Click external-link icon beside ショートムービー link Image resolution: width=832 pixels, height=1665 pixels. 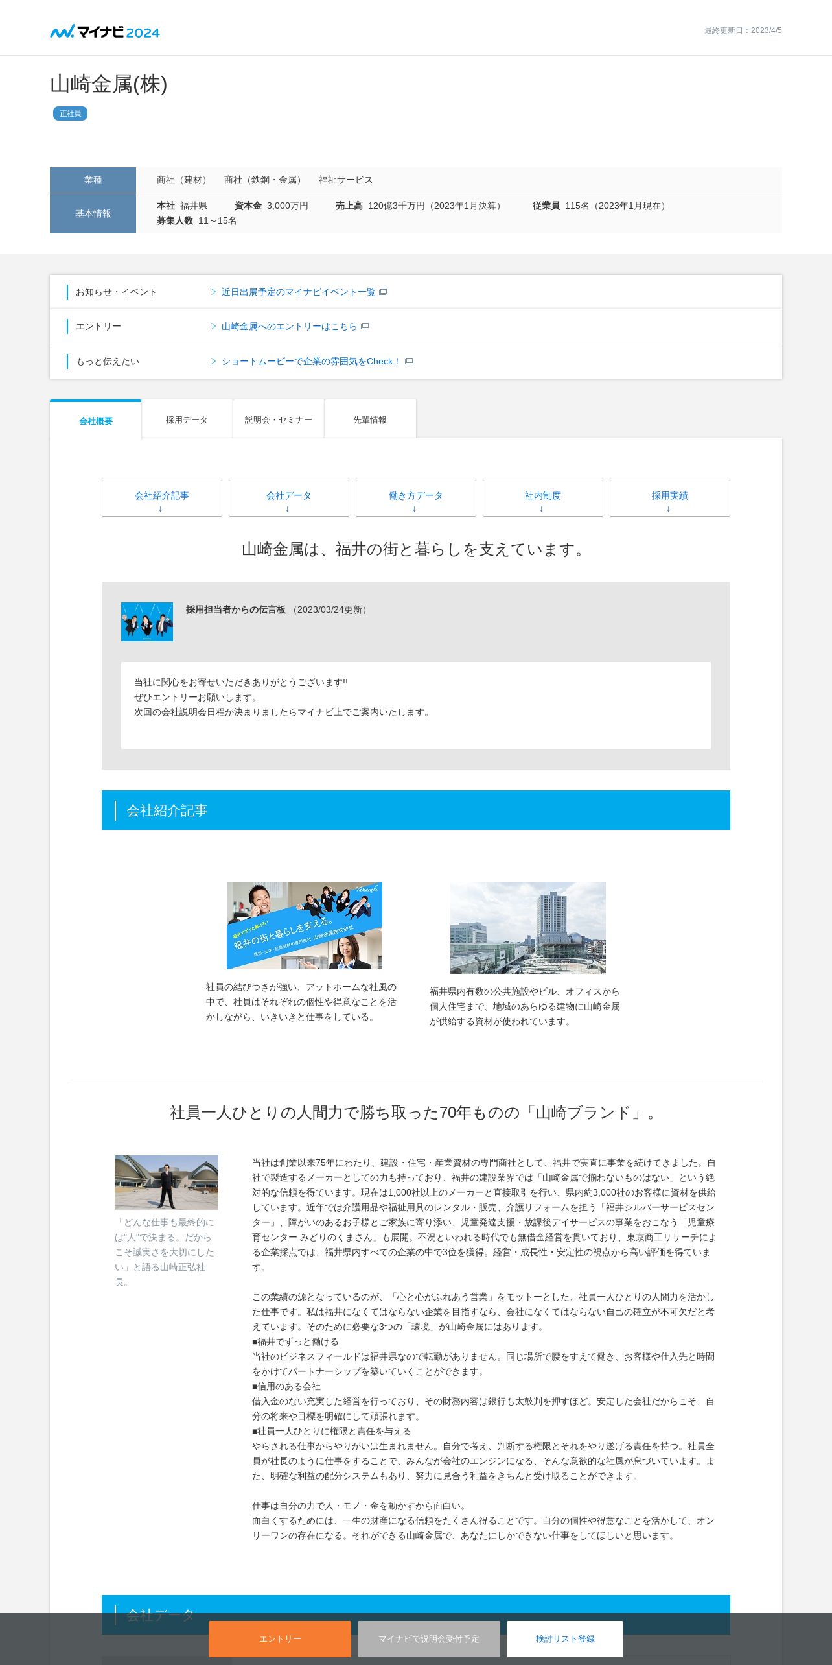(409, 361)
